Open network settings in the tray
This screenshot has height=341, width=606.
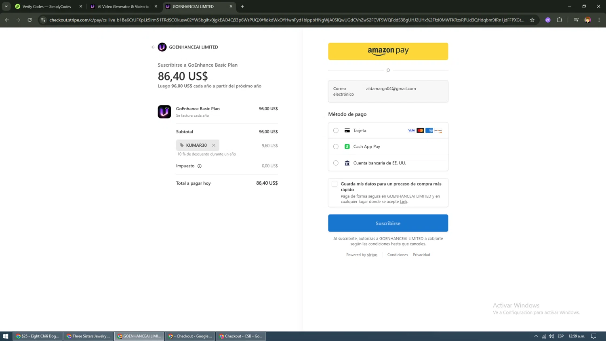[544, 336]
